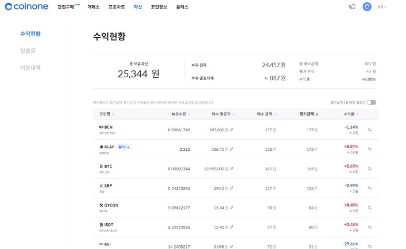Image resolution: width=406 pixels, height=249 pixels.
Task: Click the trade arrows icon for BTC
Action: 370,169
